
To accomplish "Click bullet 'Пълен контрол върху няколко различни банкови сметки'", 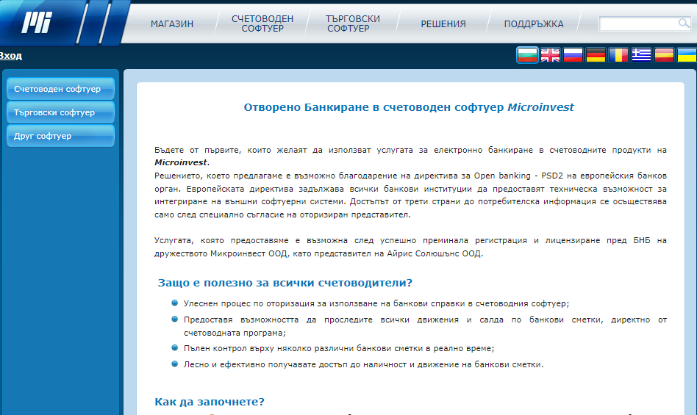I will (339, 348).
